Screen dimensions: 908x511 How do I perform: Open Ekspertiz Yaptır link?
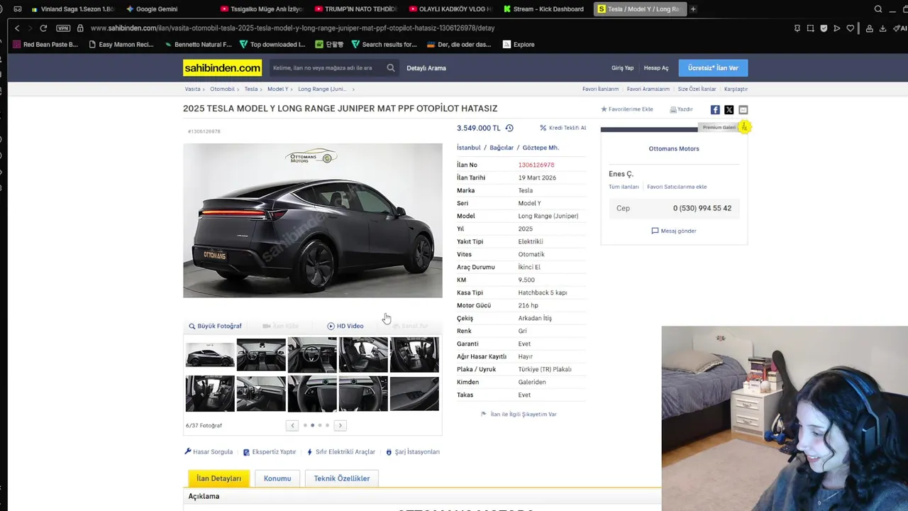[x=270, y=452]
